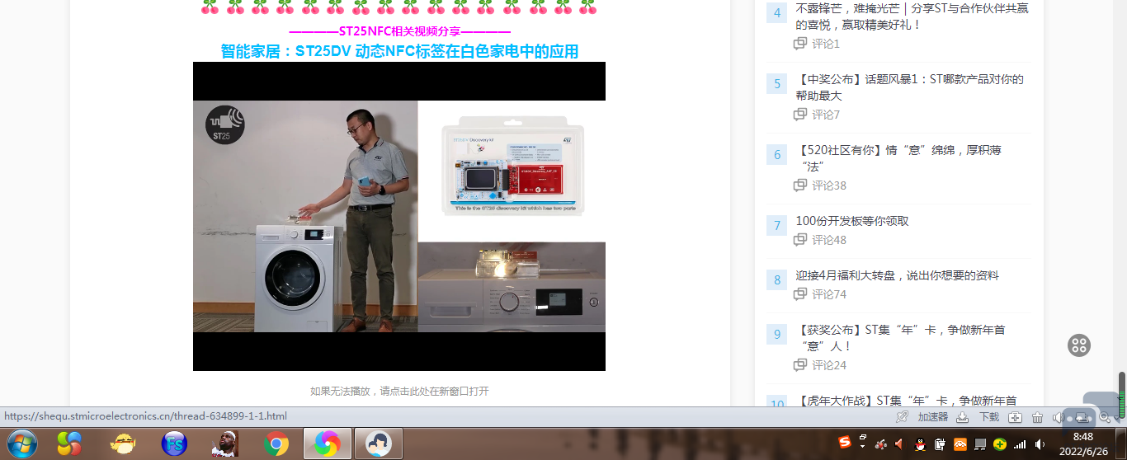
Task: Open the zoom magnifier in status bar
Action: [1105, 417]
